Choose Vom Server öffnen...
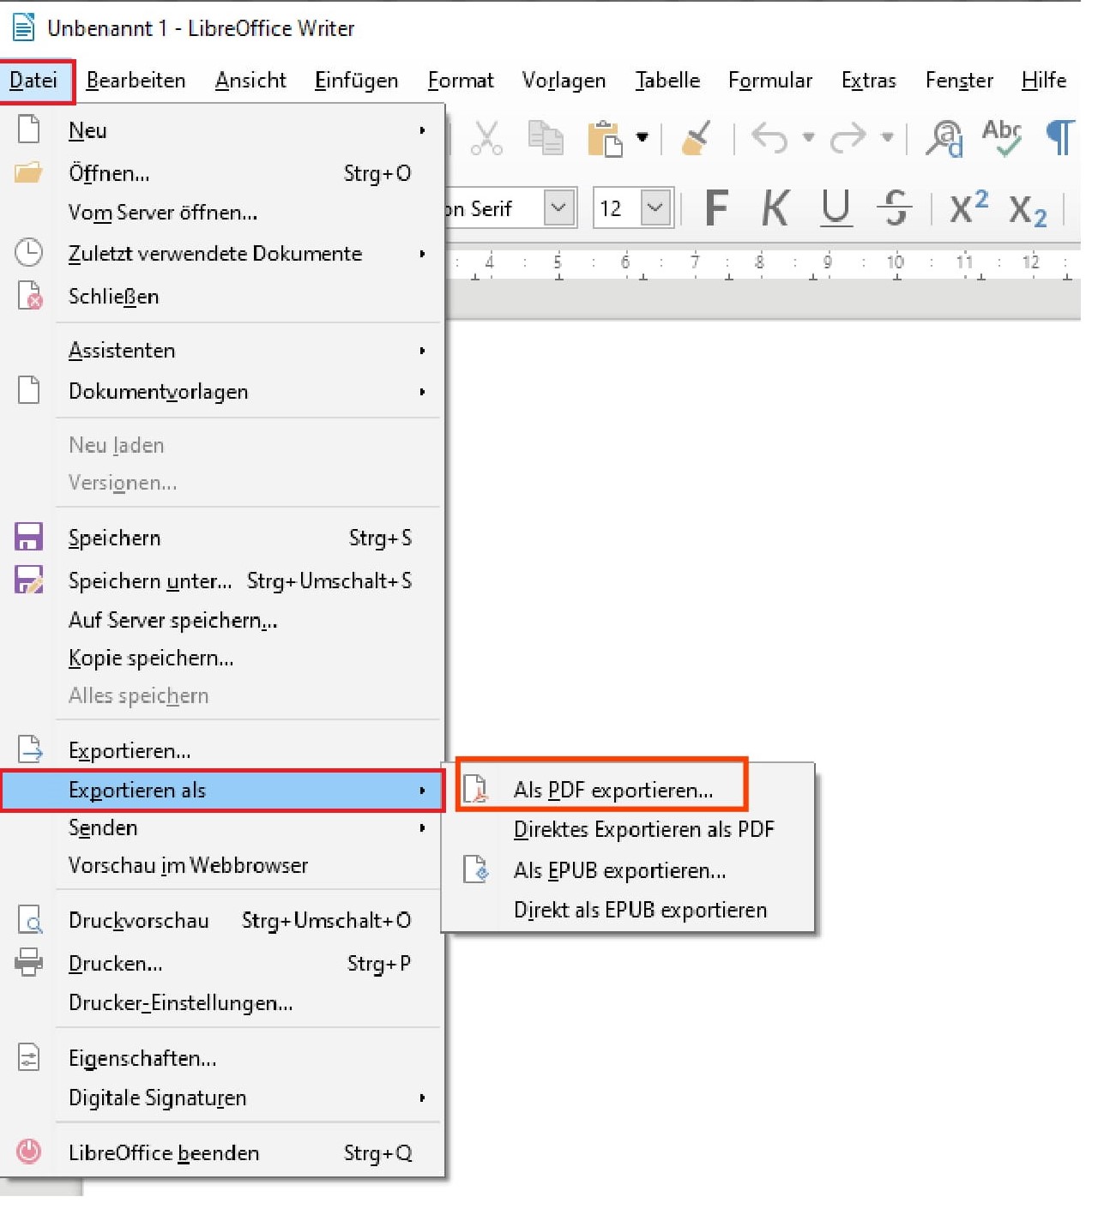The width and height of the screenshot is (1110, 1215). pyautogui.click(x=222, y=212)
